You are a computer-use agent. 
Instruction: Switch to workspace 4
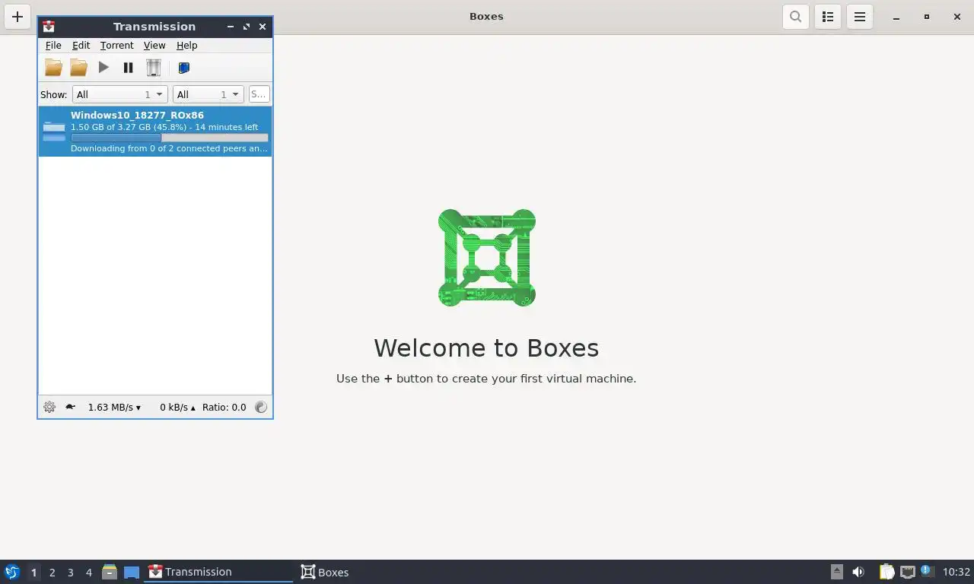89,573
